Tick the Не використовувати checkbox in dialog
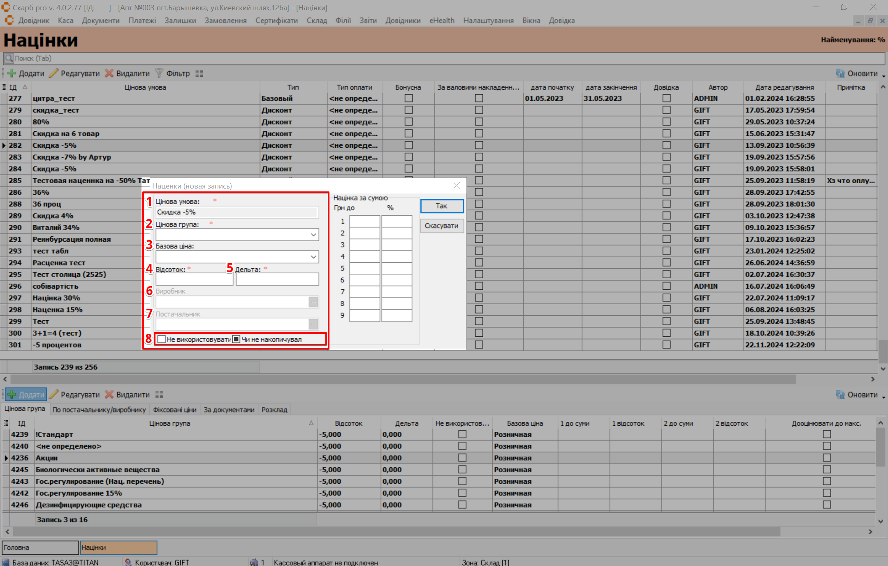The image size is (888, 566). [x=162, y=339]
